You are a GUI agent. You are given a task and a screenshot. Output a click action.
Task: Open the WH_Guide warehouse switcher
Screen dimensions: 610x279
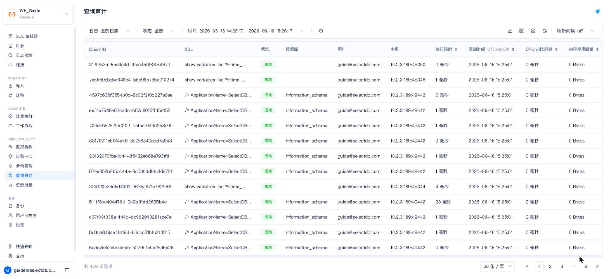coord(38,14)
